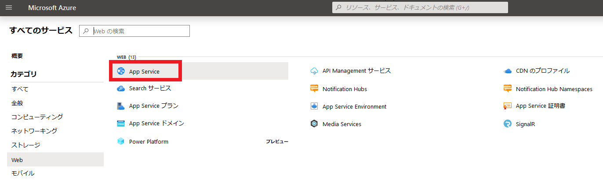Click the Media Services hexagon icon
603x180 pixels.
[x=314, y=124]
